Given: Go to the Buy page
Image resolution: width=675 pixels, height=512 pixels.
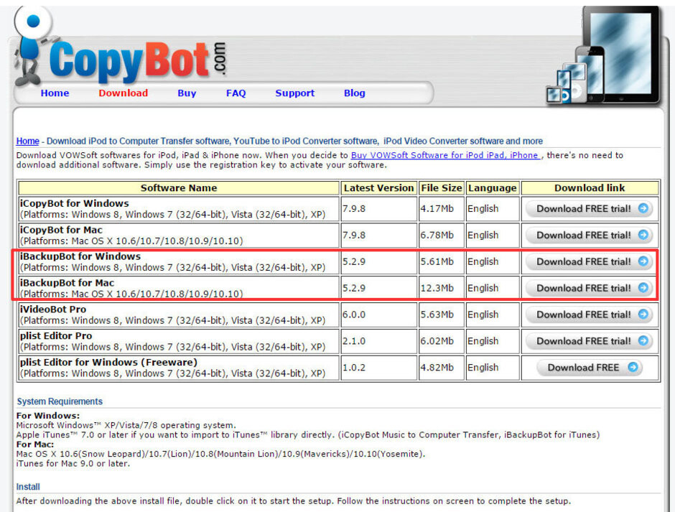Looking at the screenshot, I should (x=187, y=93).
